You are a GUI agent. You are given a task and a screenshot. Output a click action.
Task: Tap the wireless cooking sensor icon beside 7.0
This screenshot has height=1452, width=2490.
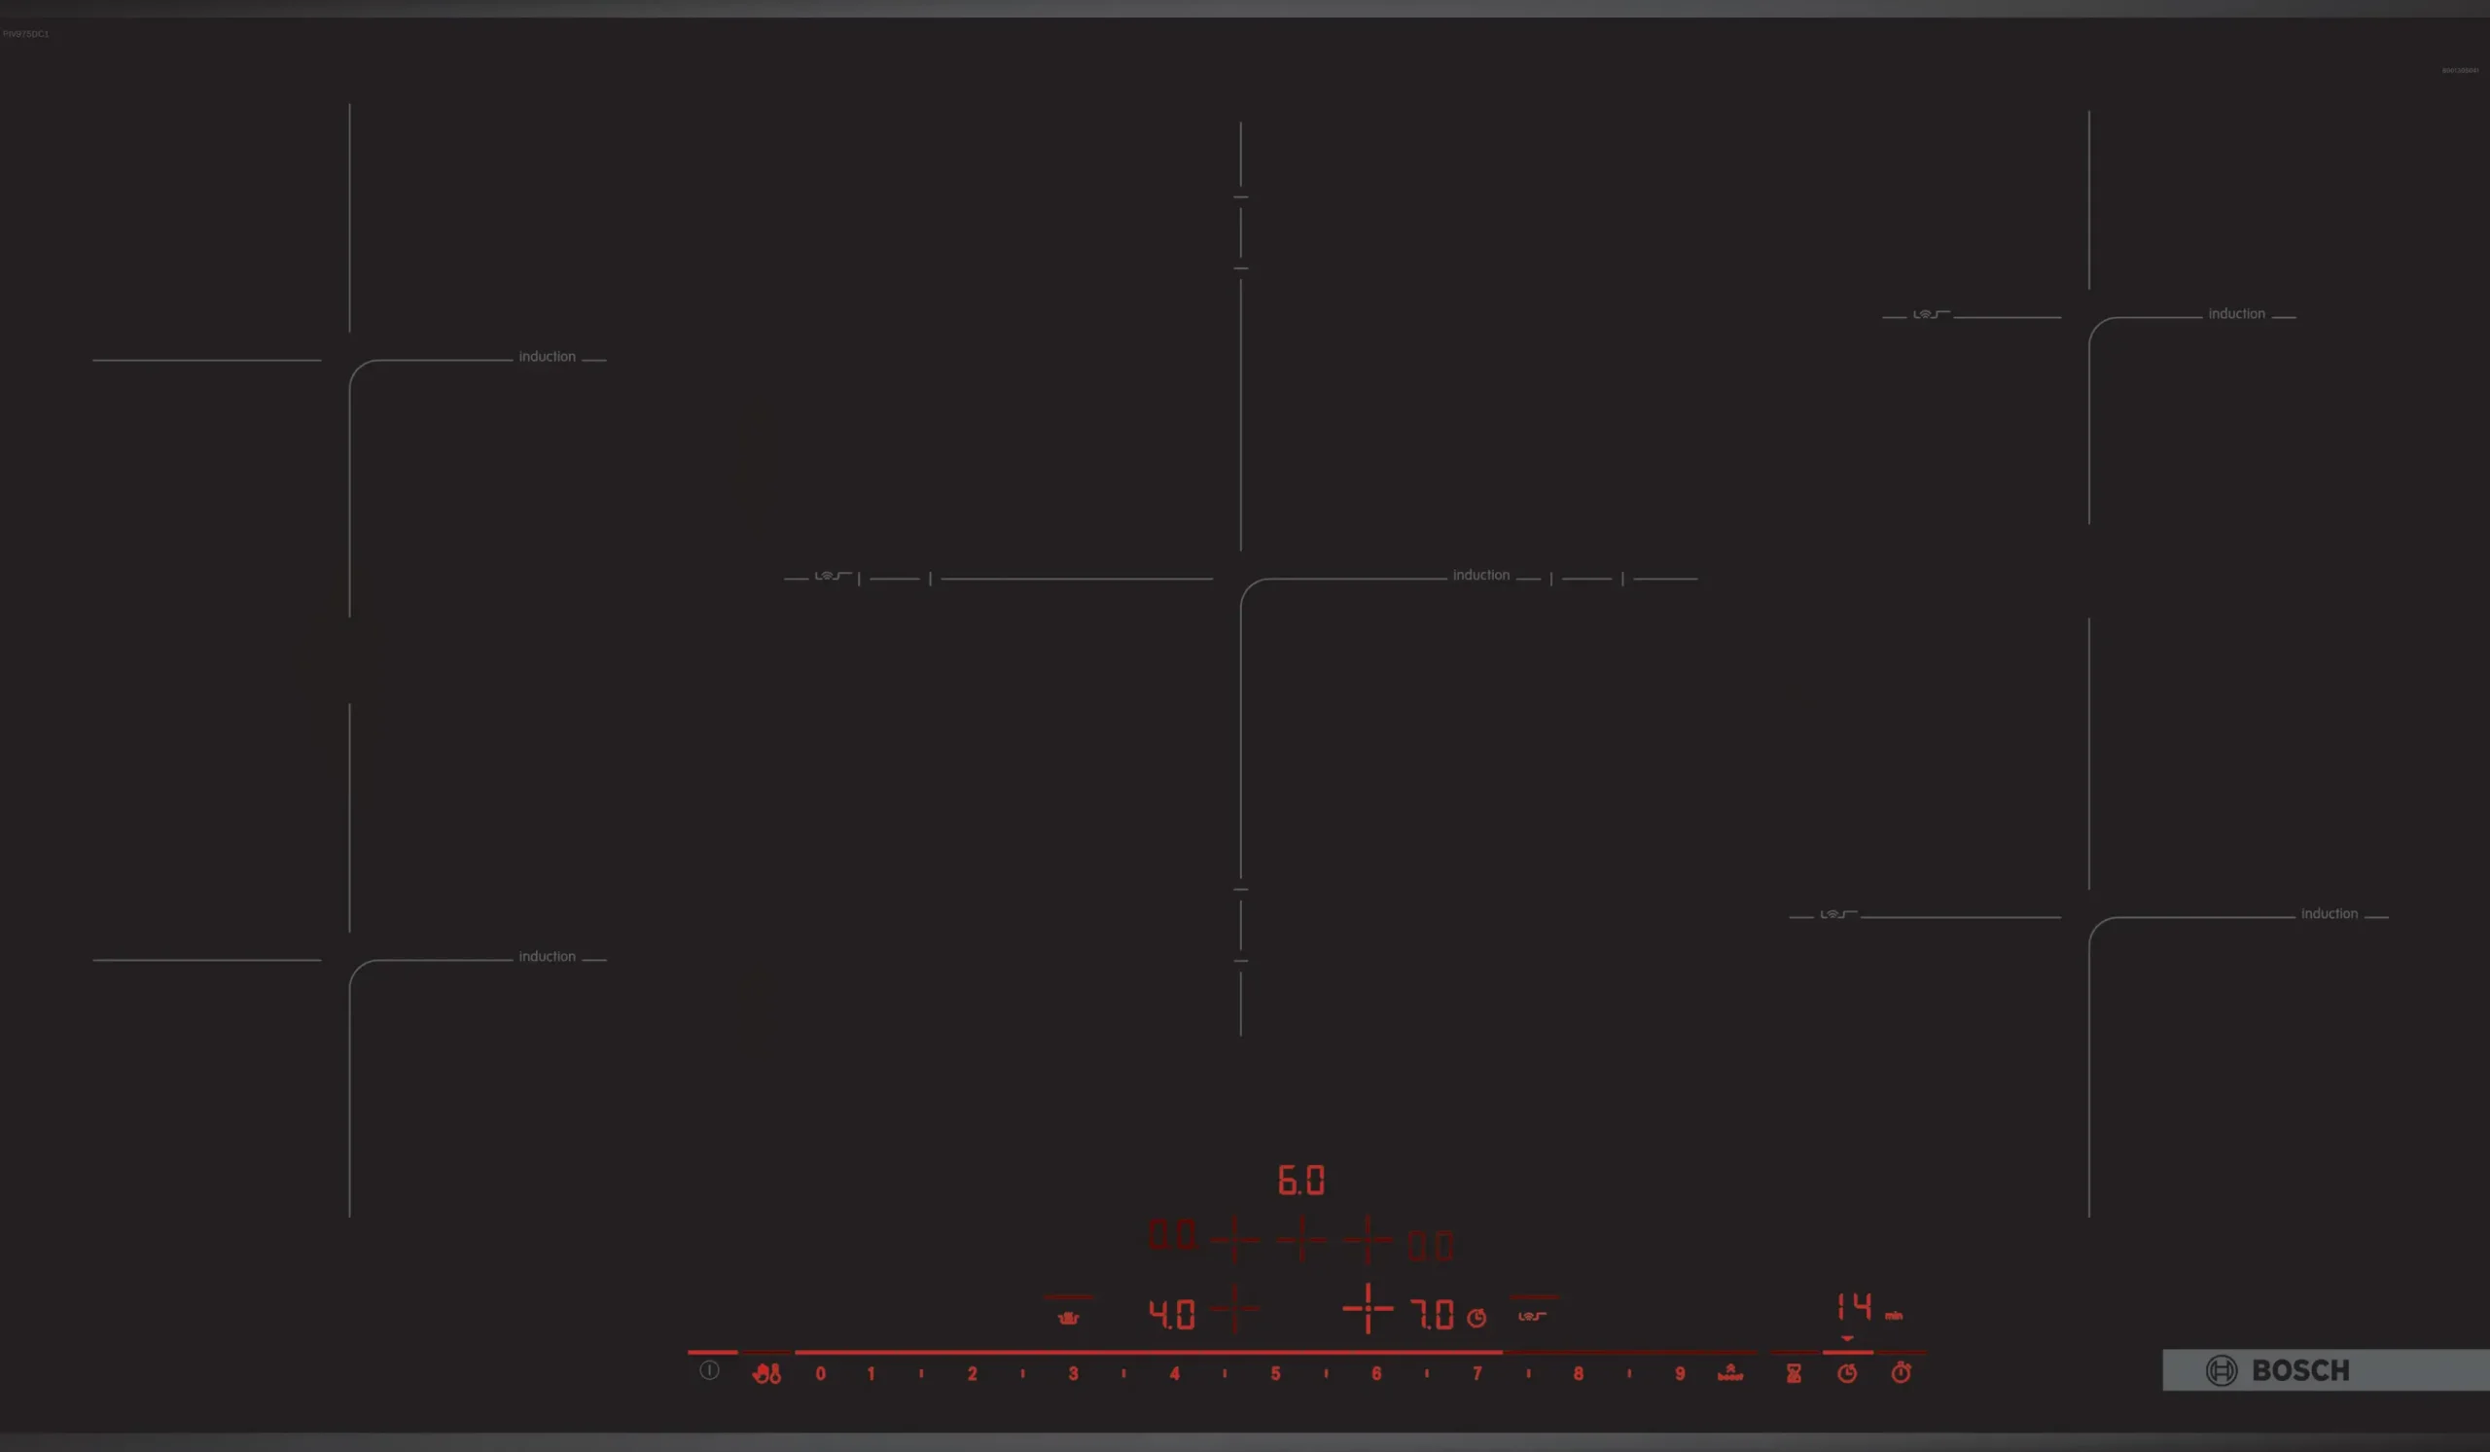[x=1532, y=1316]
